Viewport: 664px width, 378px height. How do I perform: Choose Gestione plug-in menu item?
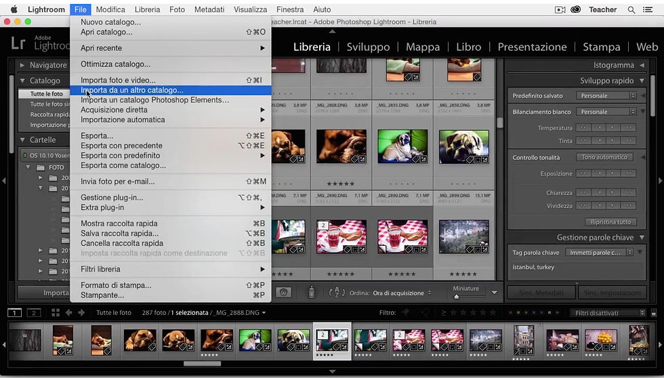tap(171, 197)
